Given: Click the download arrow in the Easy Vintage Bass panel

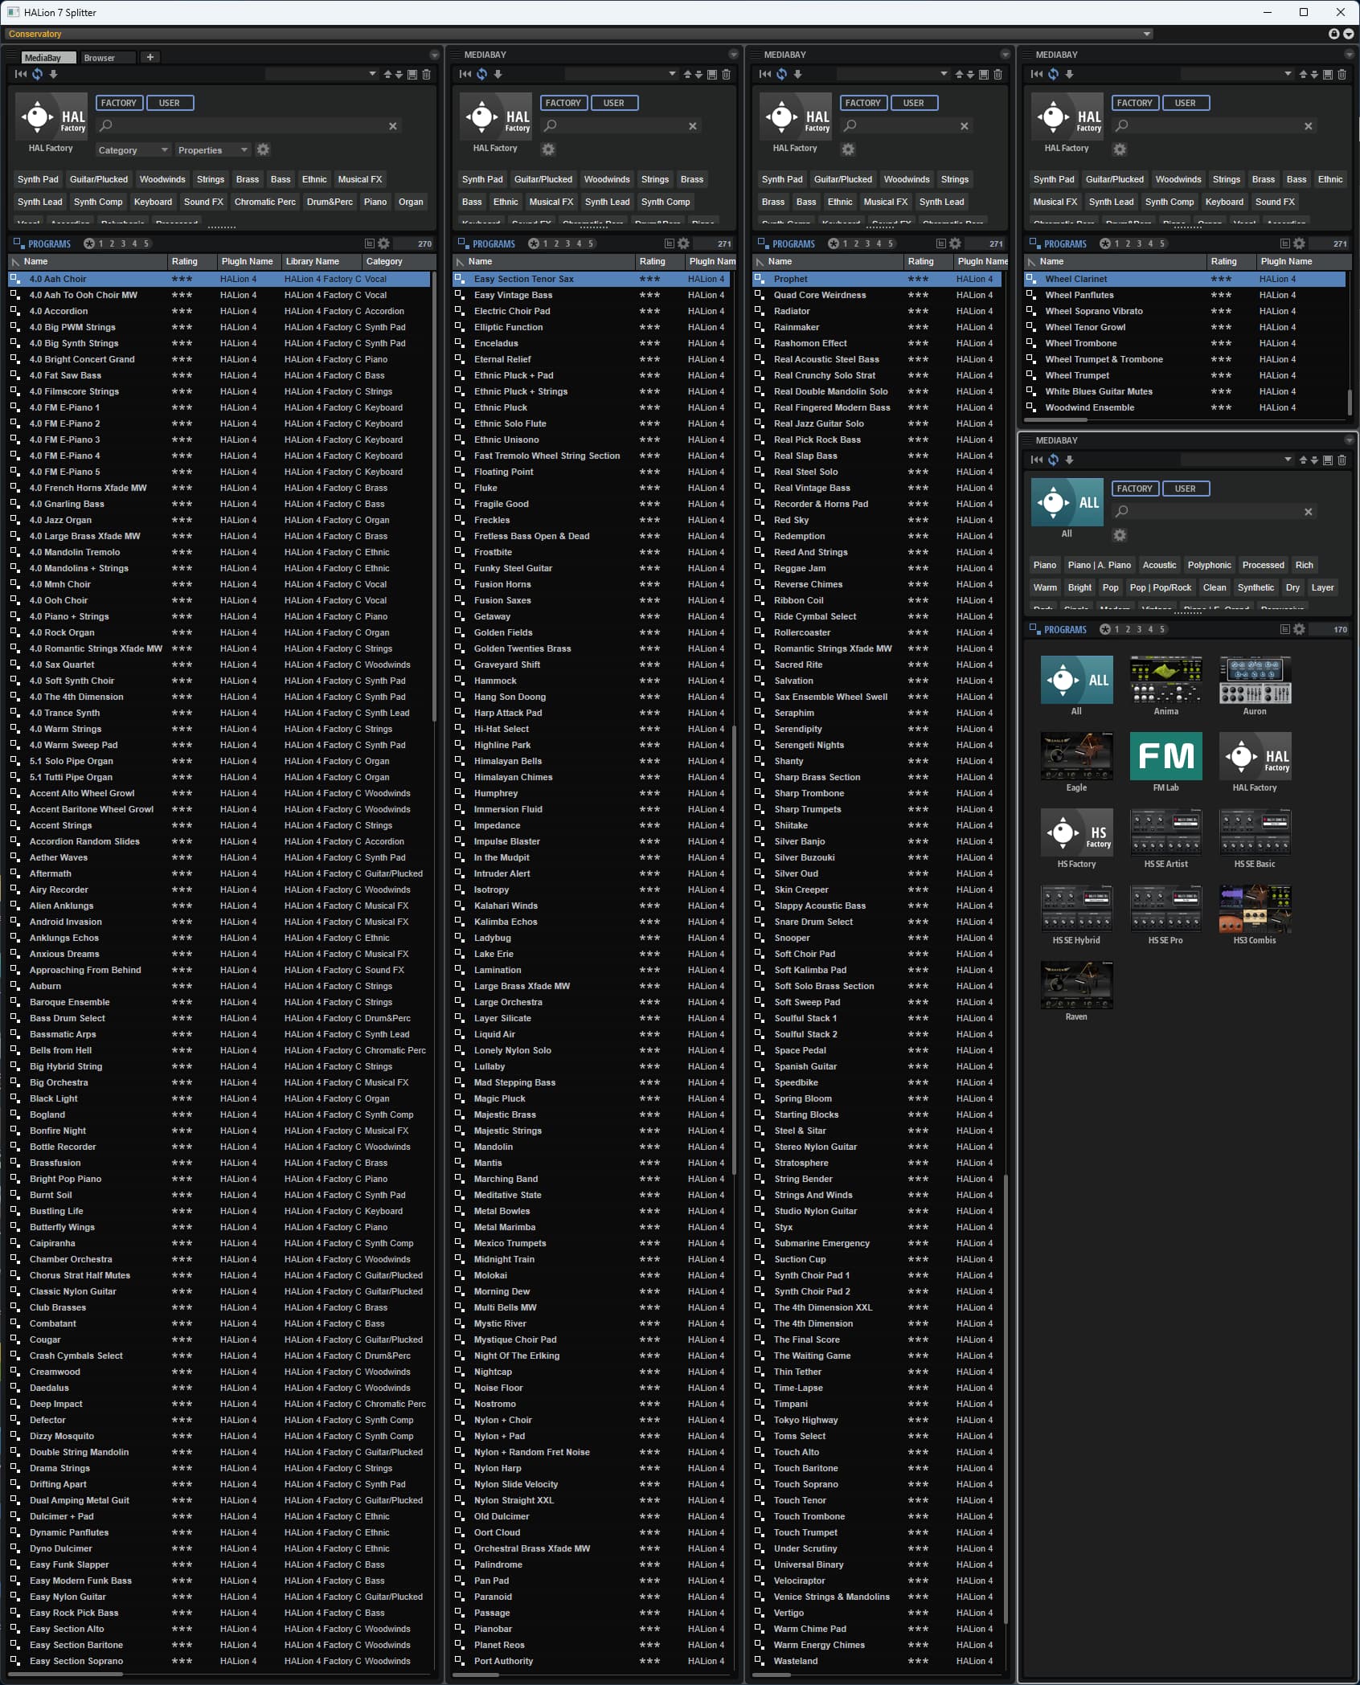Looking at the screenshot, I should [498, 74].
